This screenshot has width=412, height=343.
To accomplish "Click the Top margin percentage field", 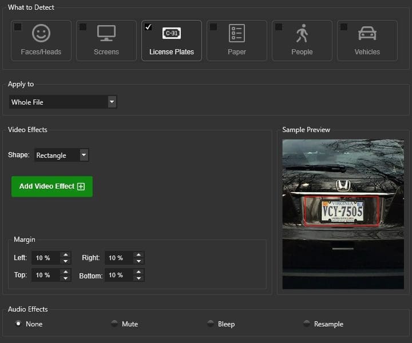I will click(46, 275).
